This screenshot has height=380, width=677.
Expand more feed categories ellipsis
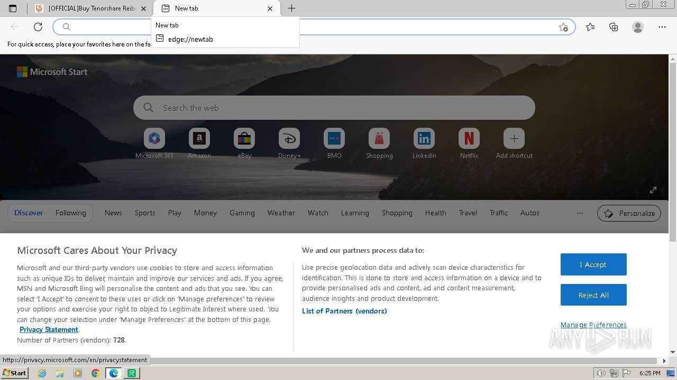(x=580, y=213)
